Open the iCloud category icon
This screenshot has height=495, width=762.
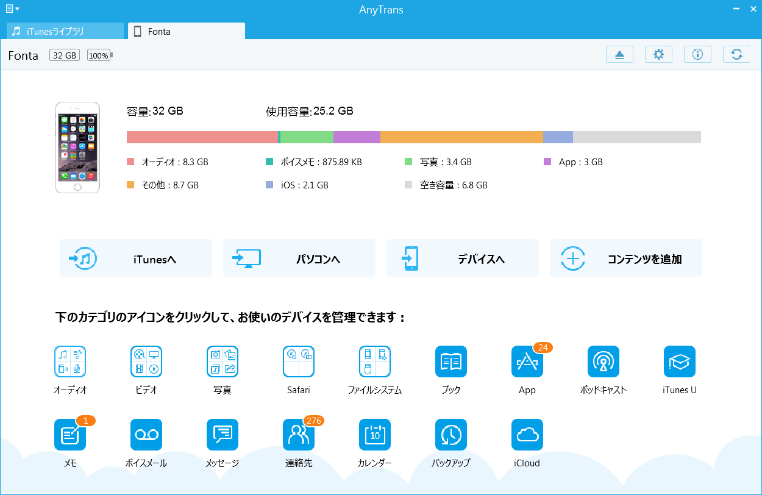click(x=527, y=435)
